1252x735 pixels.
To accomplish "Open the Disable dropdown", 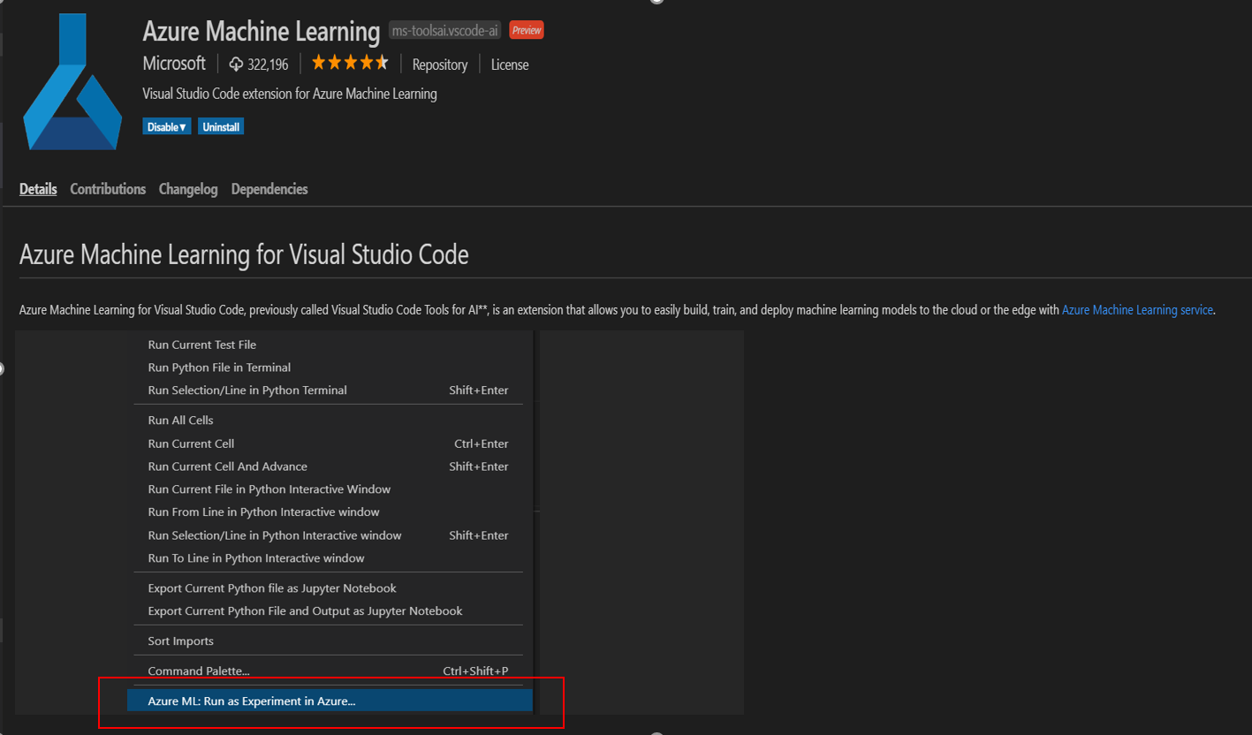I will (166, 125).
